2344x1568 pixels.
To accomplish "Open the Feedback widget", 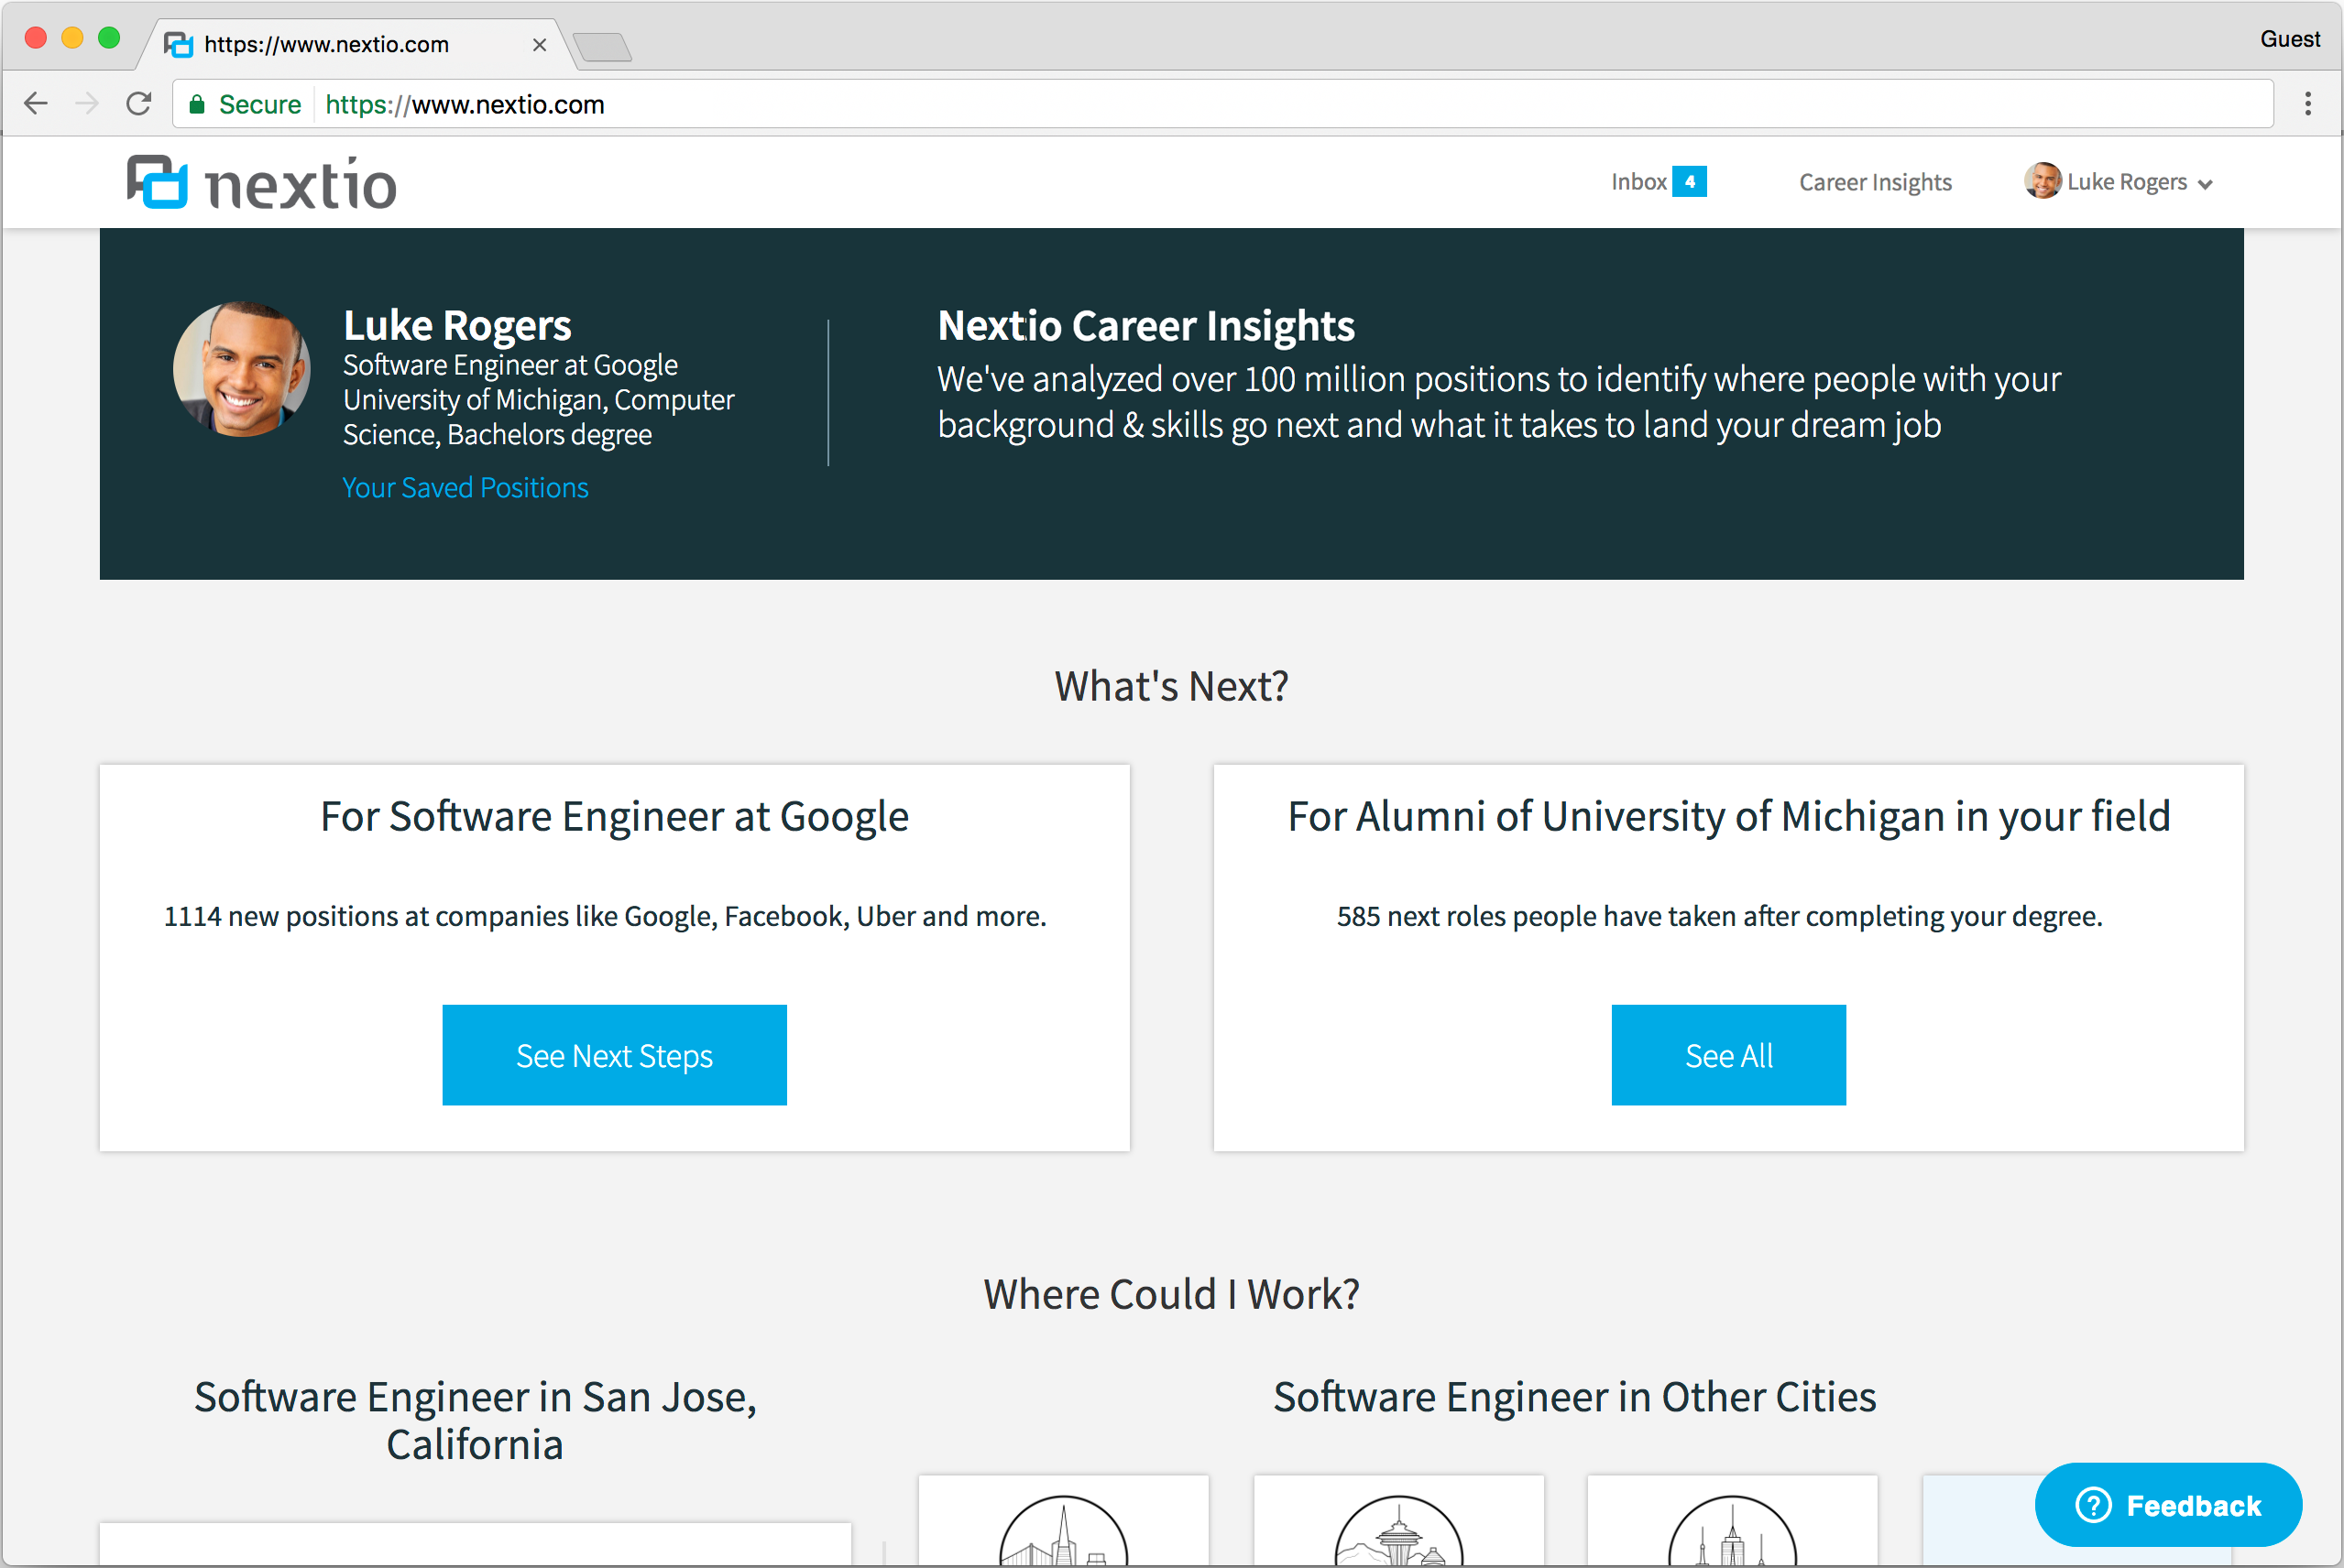I will click(2168, 1505).
